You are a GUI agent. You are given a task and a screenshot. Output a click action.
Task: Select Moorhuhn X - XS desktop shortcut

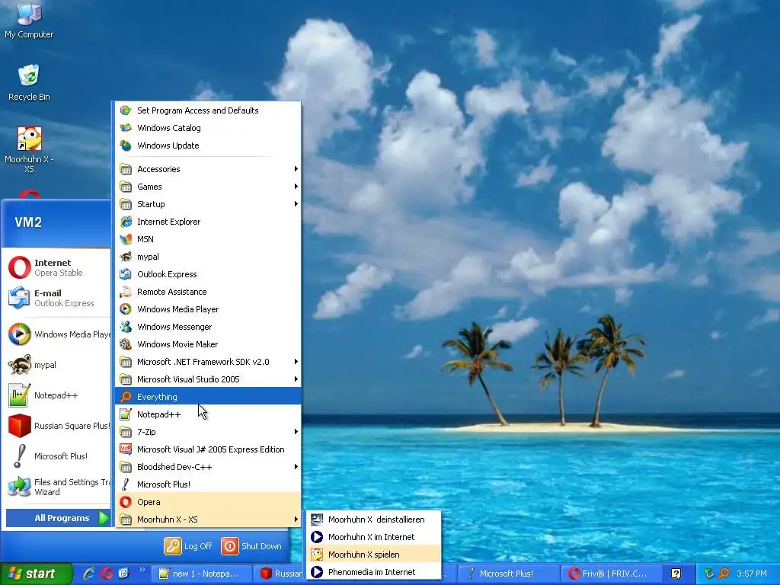pyautogui.click(x=29, y=149)
